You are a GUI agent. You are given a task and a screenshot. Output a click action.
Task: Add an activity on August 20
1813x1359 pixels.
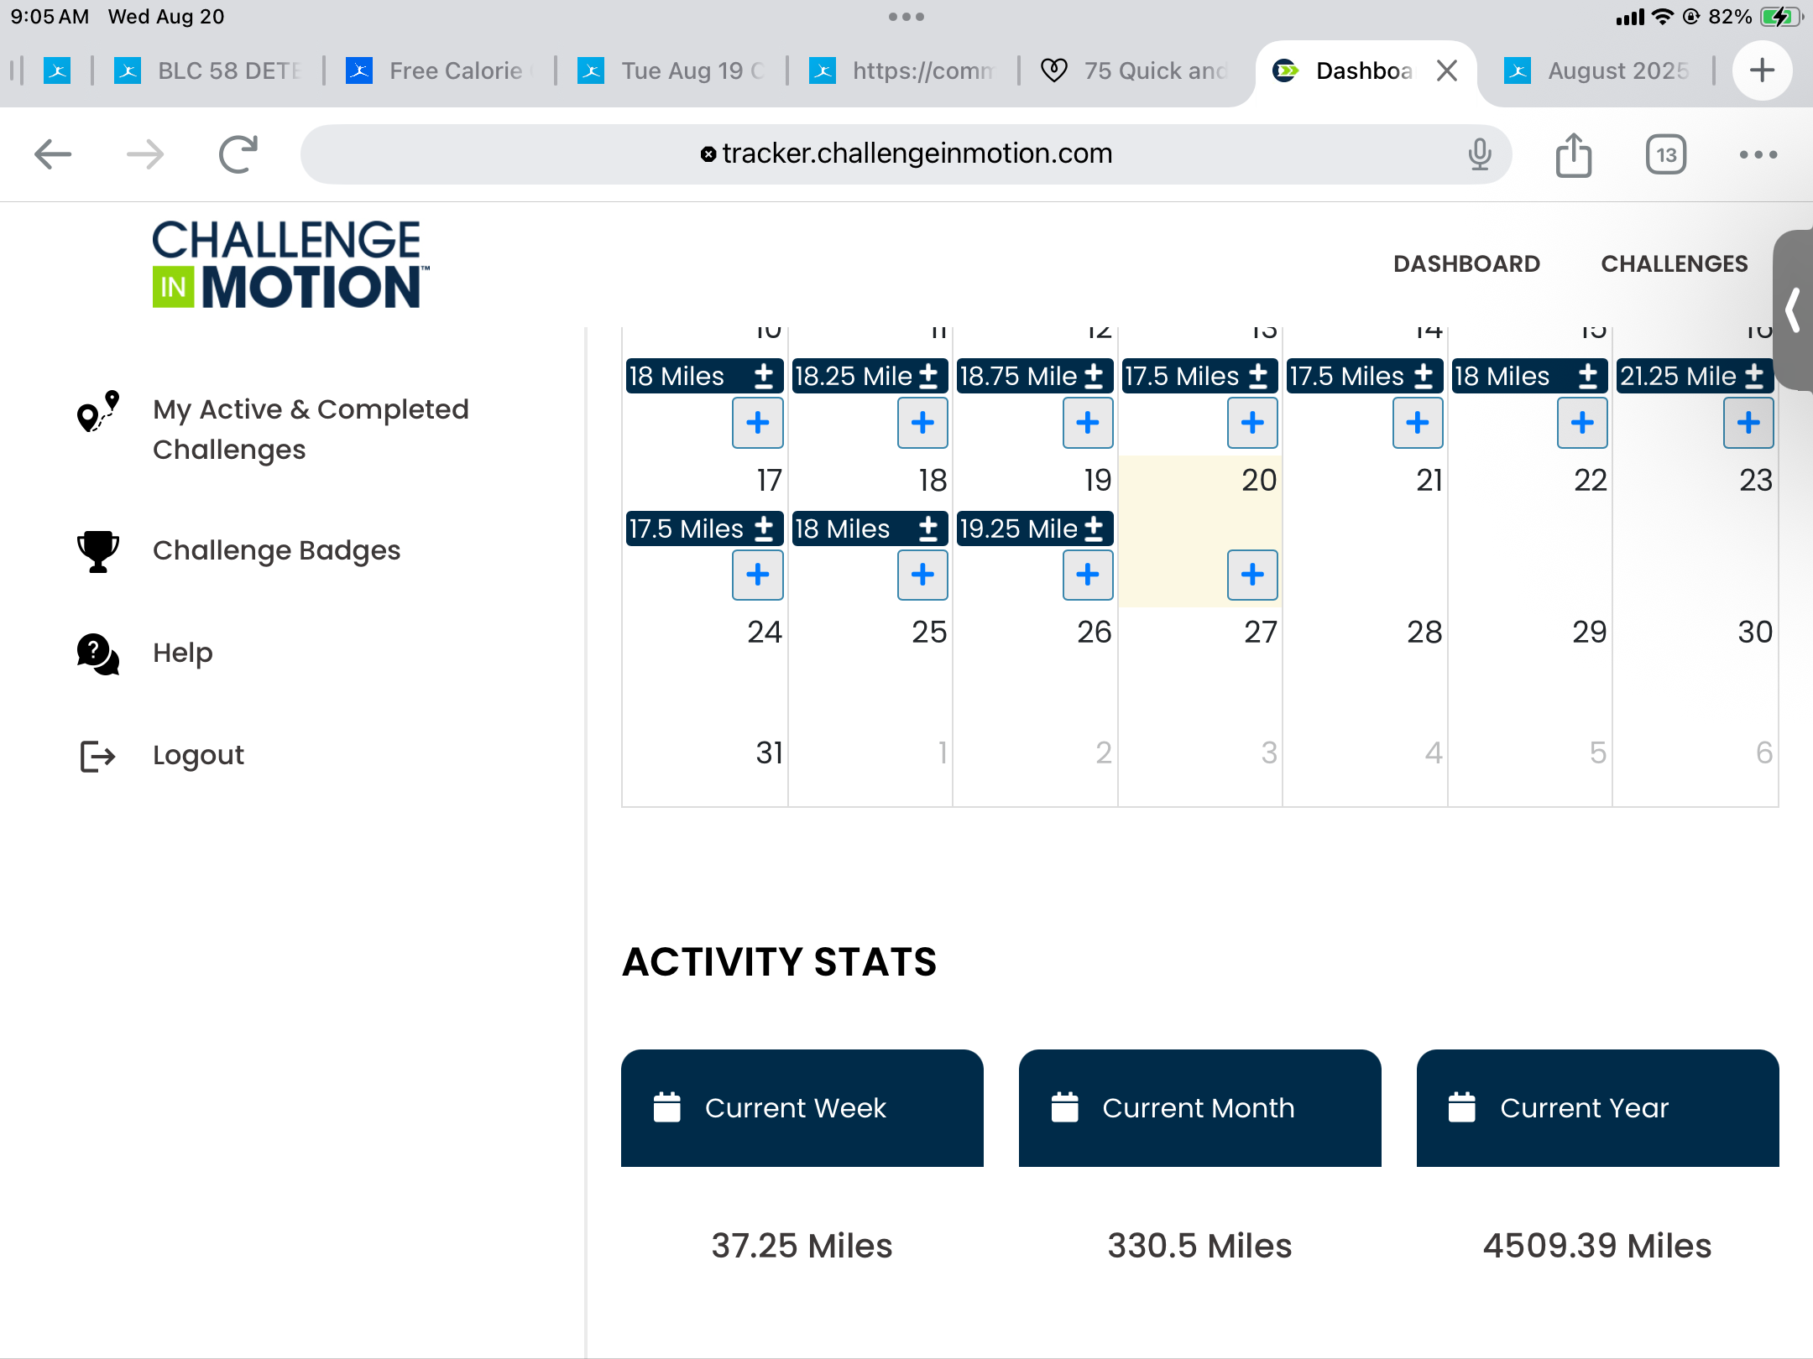click(x=1252, y=575)
